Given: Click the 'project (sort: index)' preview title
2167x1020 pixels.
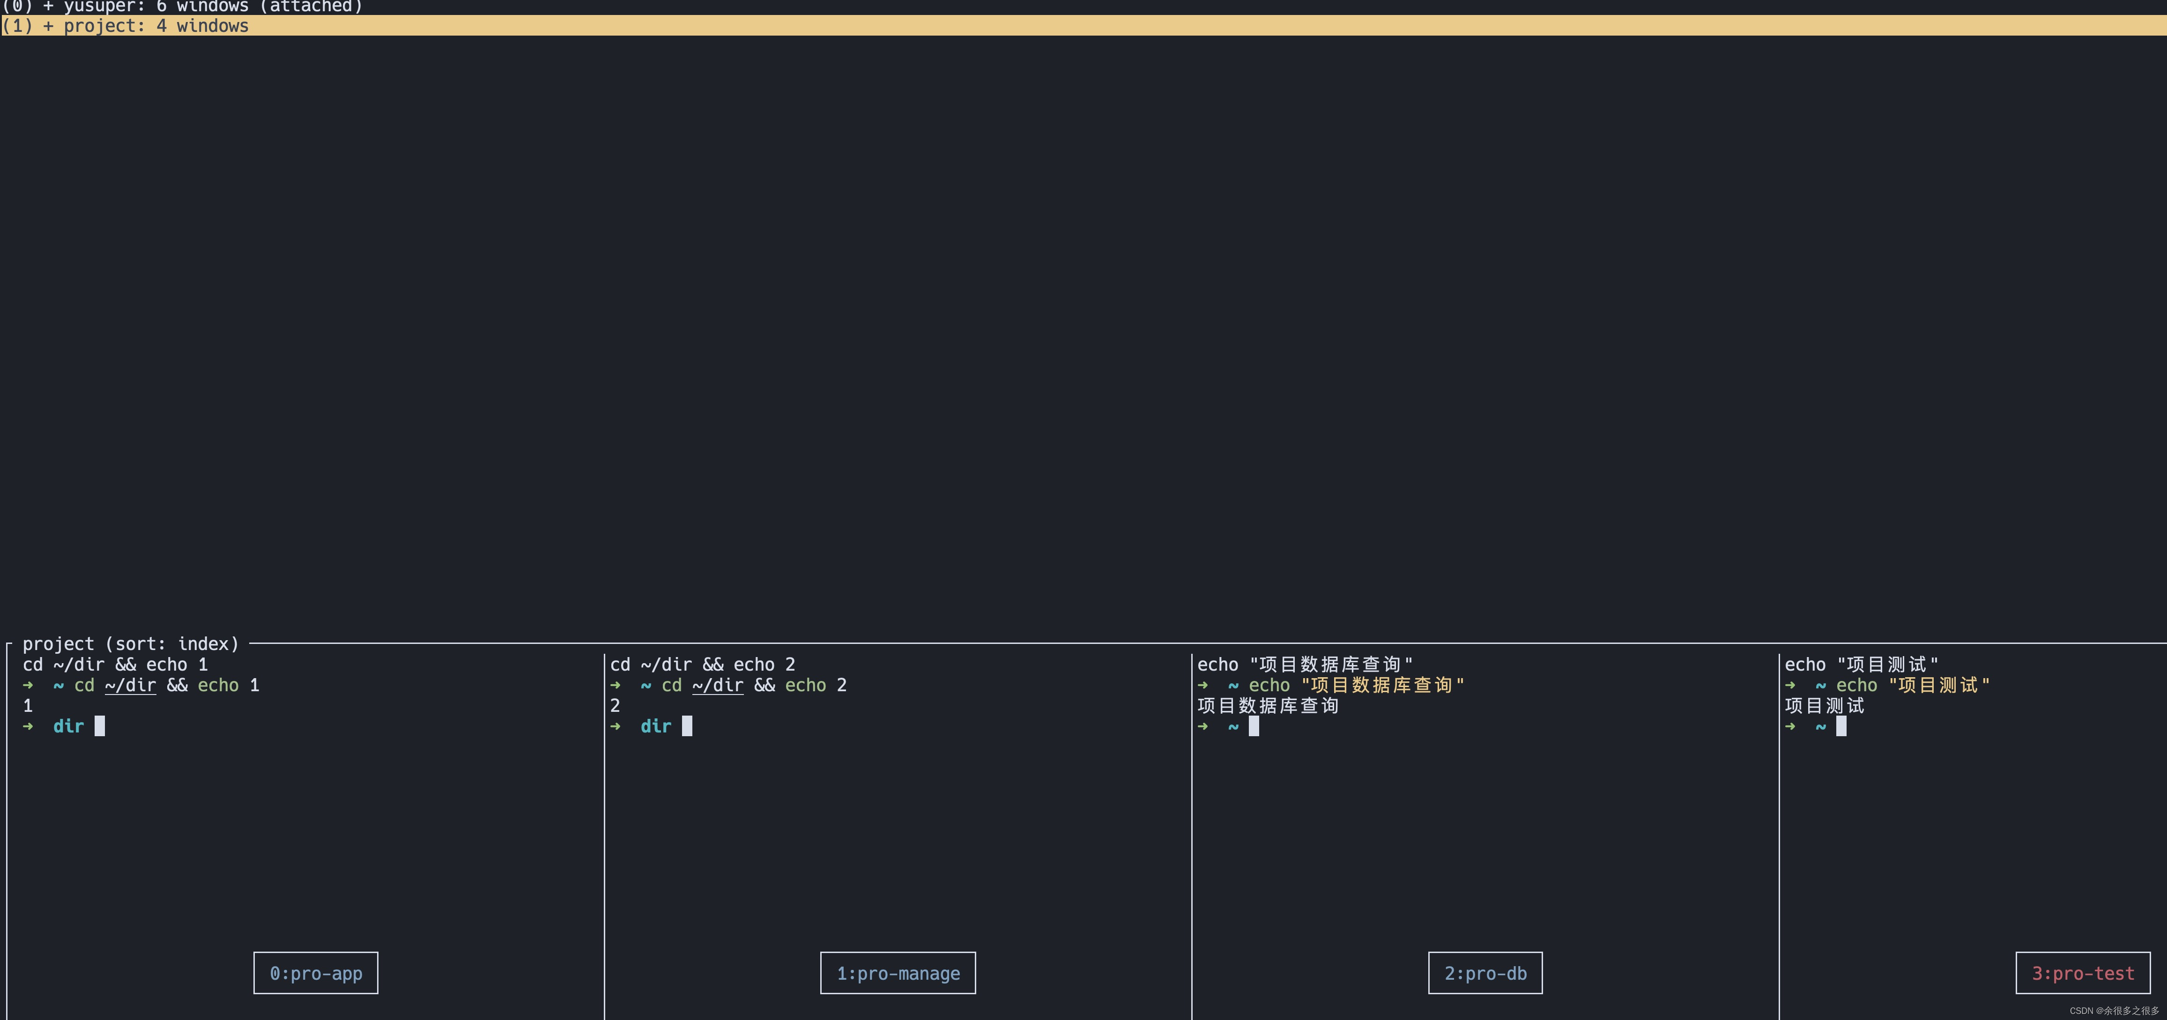Looking at the screenshot, I should tap(130, 643).
